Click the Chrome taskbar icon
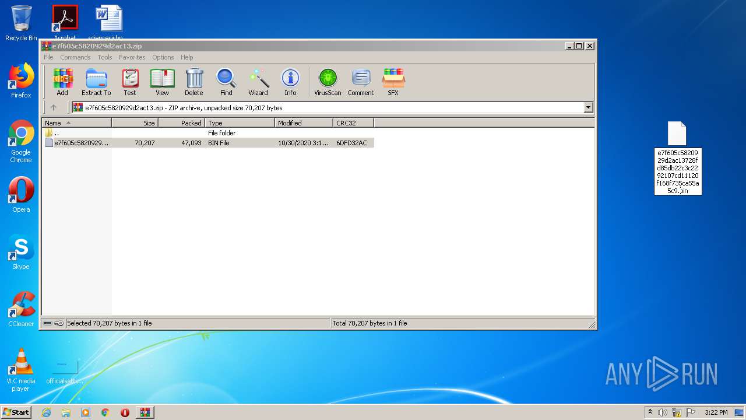 pyautogui.click(x=105, y=412)
